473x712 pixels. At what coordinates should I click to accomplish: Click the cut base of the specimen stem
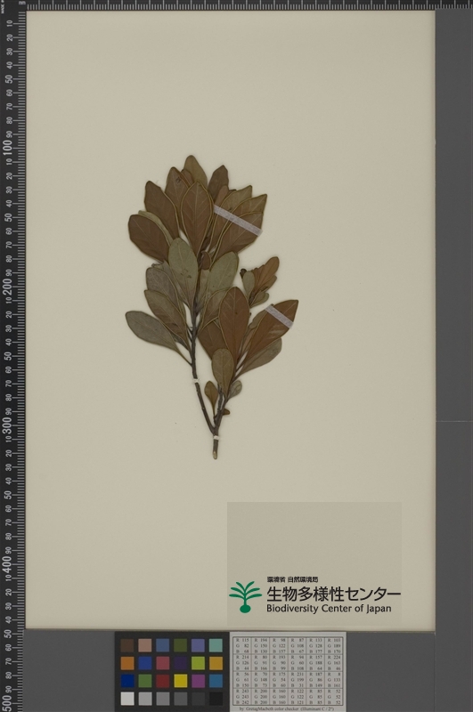[x=215, y=452]
